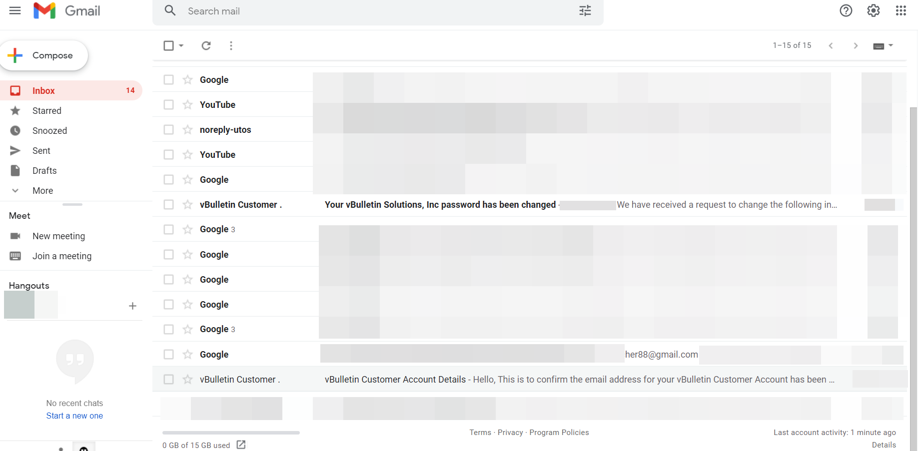Star the first vBulletin Customer password email

pyautogui.click(x=187, y=204)
